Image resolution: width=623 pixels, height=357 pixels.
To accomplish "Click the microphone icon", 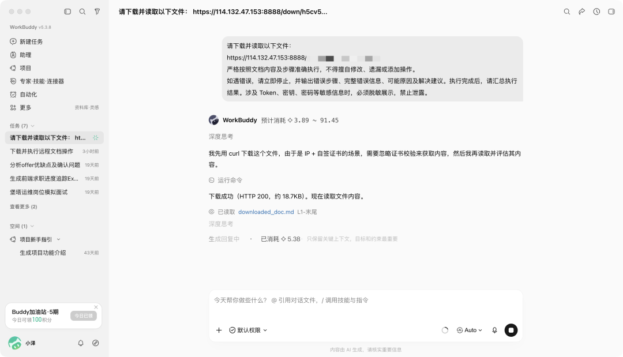I will (495, 330).
